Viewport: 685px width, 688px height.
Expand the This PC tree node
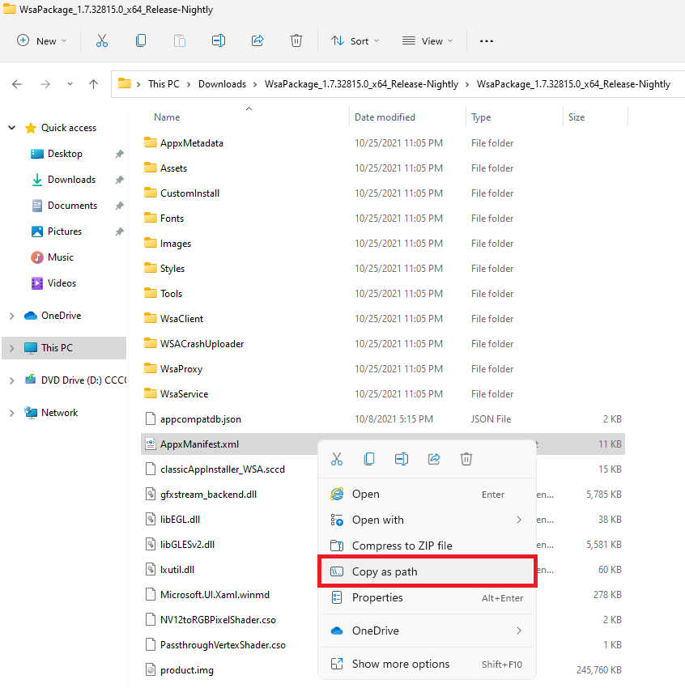point(12,348)
